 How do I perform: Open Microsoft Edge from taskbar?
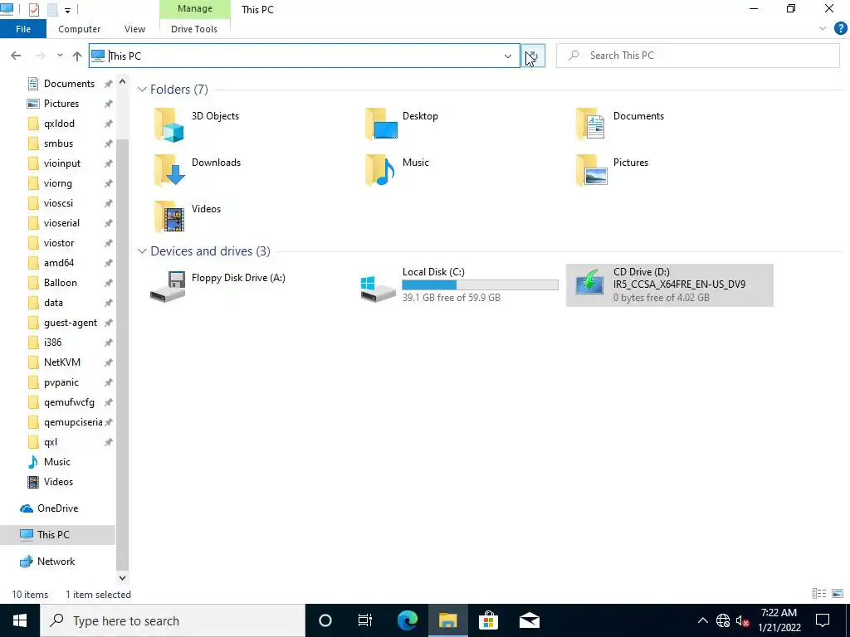[x=407, y=620]
